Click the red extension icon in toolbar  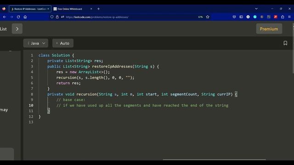276,17
